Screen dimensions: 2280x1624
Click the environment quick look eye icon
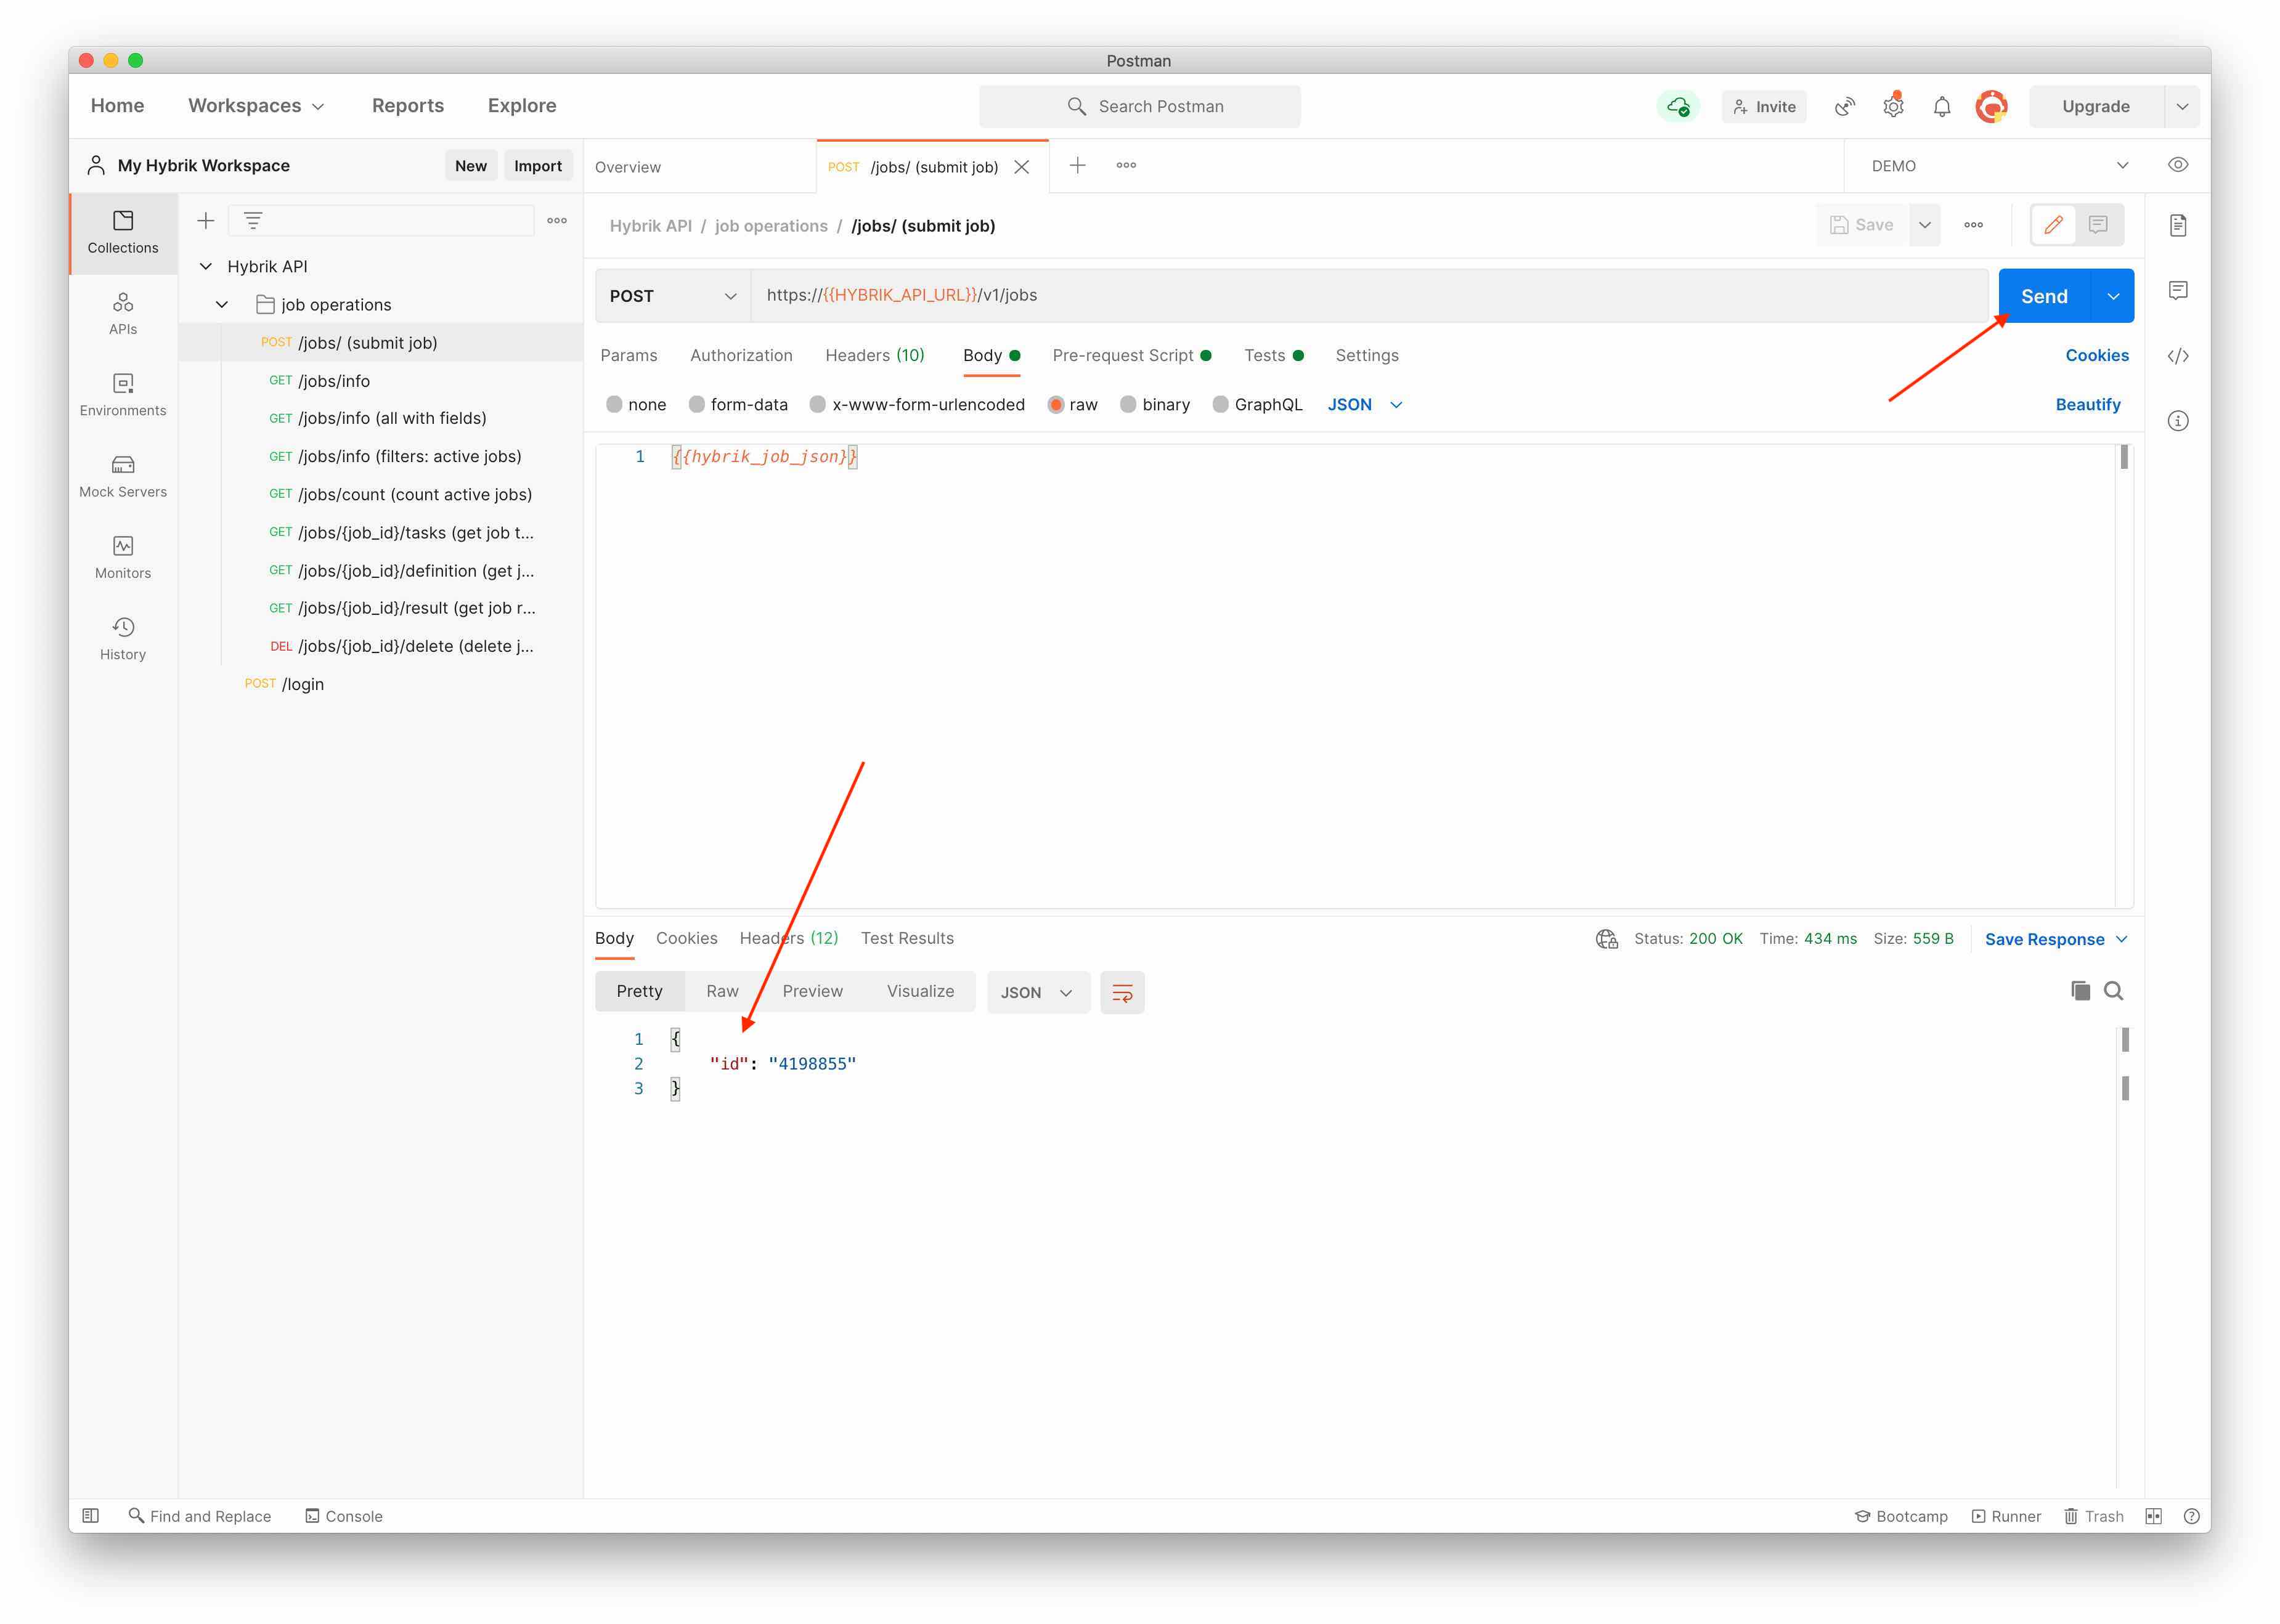[x=2178, y=165]
